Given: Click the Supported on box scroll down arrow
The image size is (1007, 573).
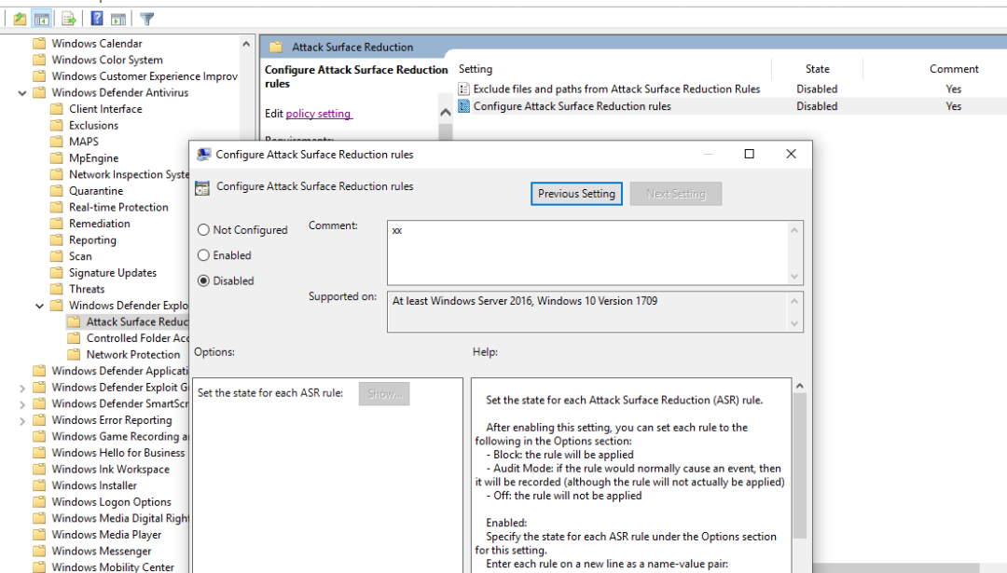Looking at the screenshot, I should (x=794, y=324).
